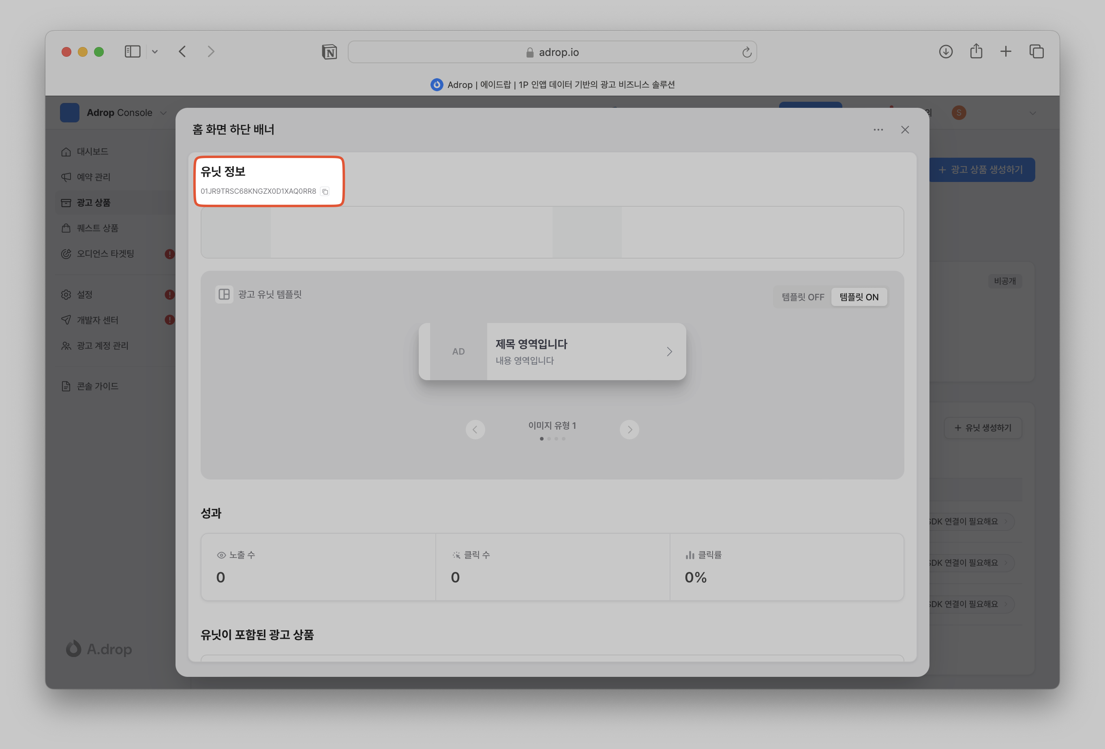Copy the unit ID to clipboard
Image resolution: width=1105 pixels, height=749 pixels.
pyautogui.click(x=325, y=192)
